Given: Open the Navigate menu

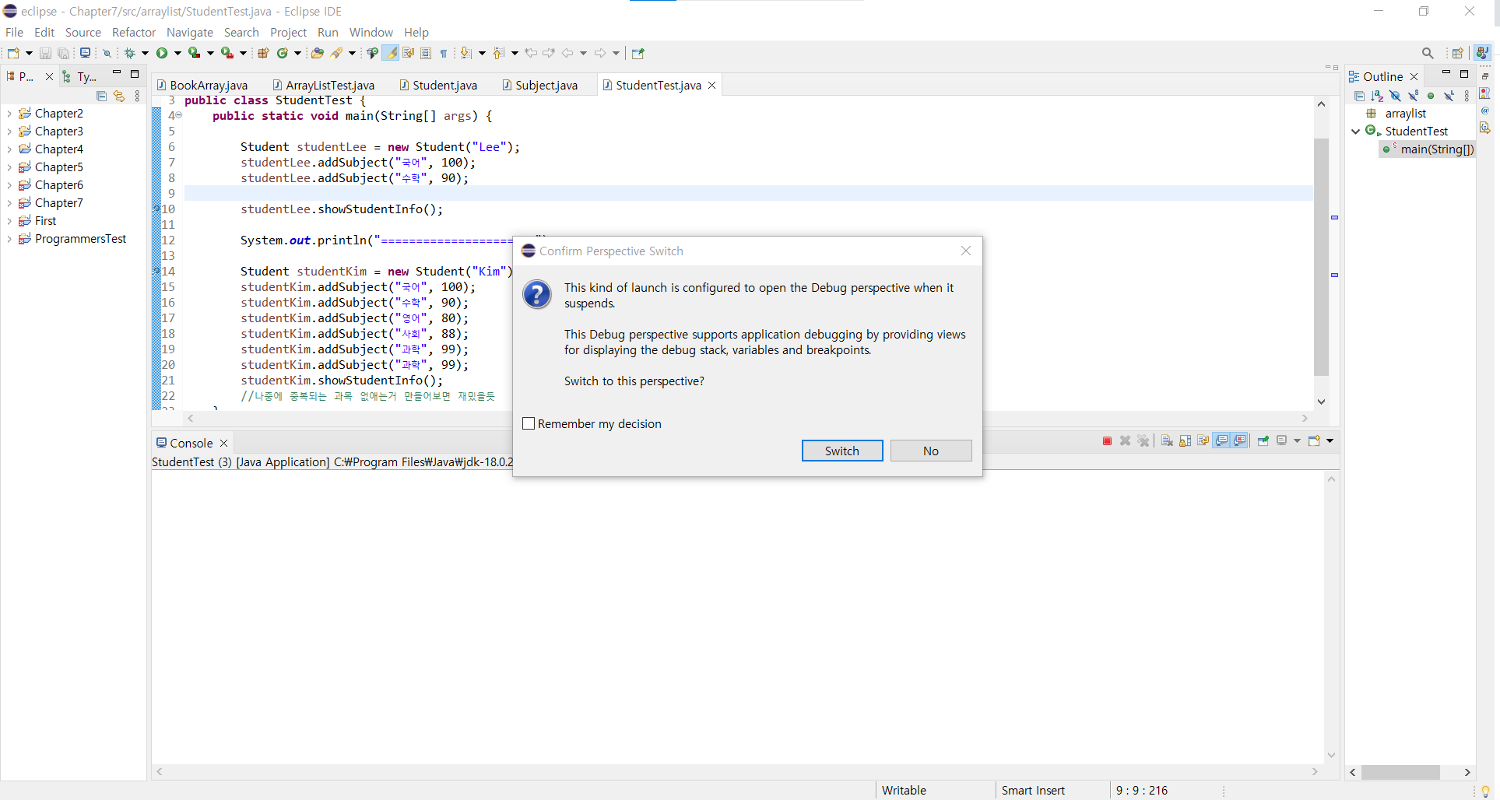Looking at the screenshot, I should tap(190, 32).
